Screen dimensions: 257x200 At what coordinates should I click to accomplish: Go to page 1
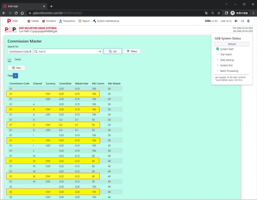[x=15, y=76]
